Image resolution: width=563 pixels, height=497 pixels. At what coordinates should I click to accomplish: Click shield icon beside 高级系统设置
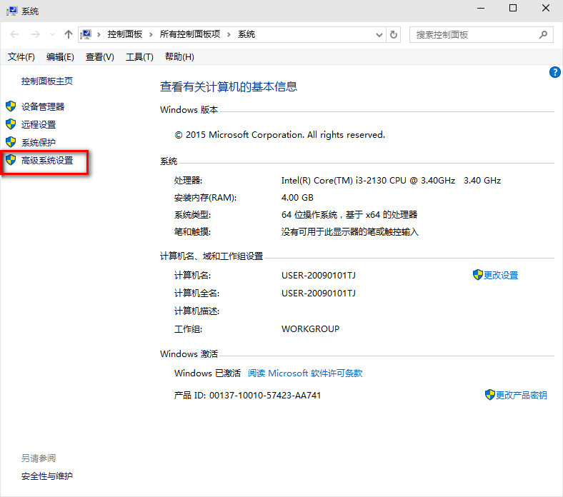pyautogui.click(x=11, y=160)
